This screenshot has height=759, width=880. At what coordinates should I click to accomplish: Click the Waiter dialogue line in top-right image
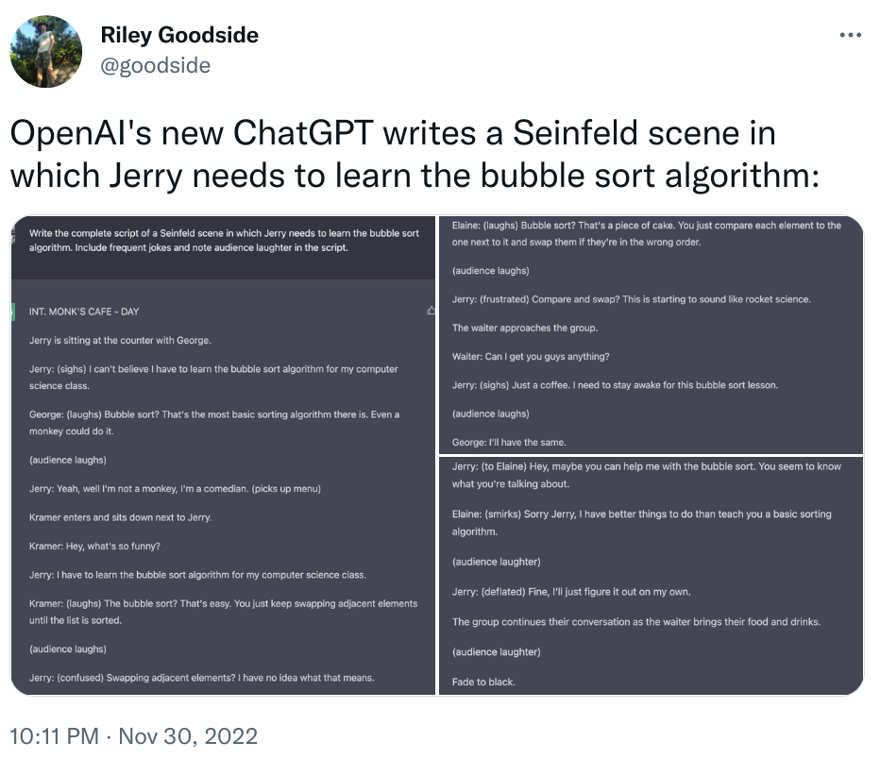[531, 356]
